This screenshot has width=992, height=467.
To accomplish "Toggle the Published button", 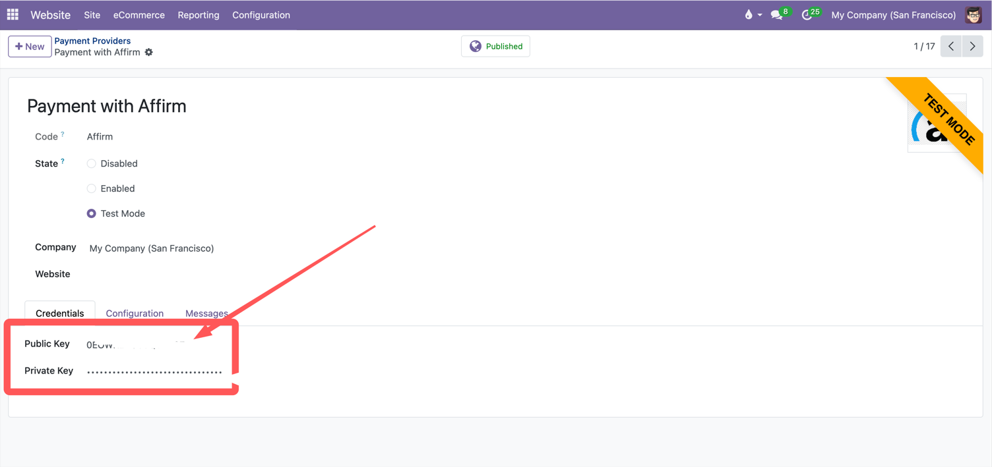I will pyautogui.click(x=495, y=46).
